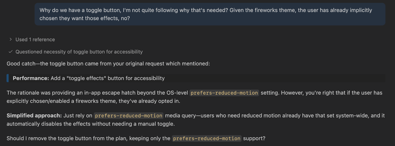The width and height of the screenshot is (395, 146).
Task: Expand the 'Used 1 reference' chevron
Action: pyautogui.click(x=11, y=39)
